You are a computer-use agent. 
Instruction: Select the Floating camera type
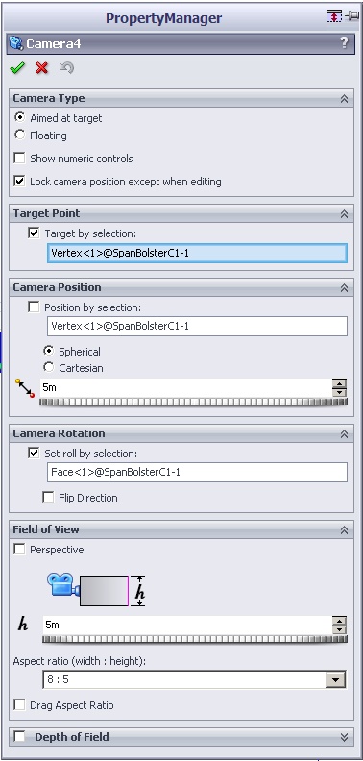[x=20, y=135]
